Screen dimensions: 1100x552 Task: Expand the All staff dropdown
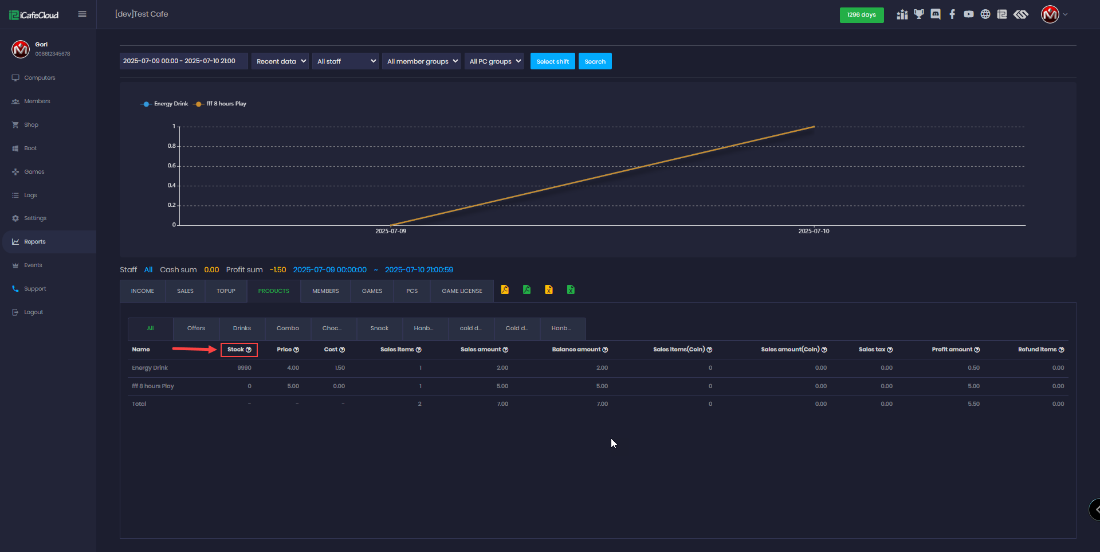tap(345, 61)
